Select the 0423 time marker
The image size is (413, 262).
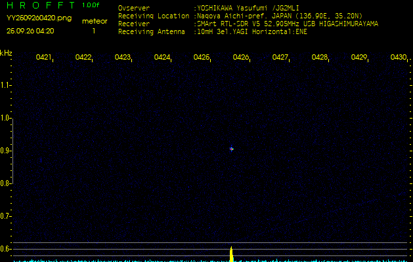pyautogui.click(x=123, y=58)
